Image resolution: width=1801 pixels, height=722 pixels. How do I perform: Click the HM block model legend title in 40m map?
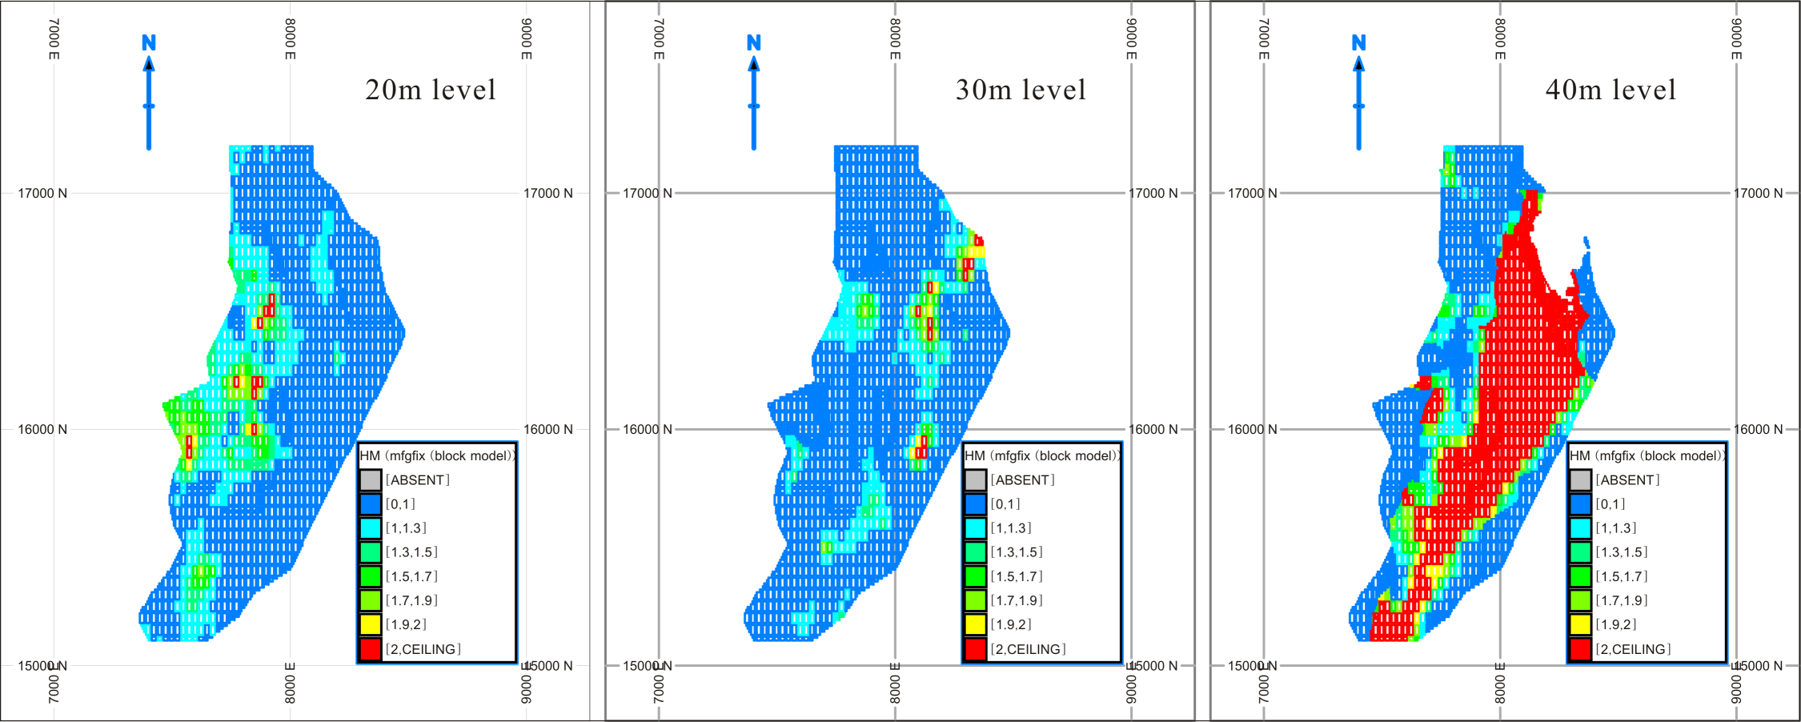coord(1647,455)
